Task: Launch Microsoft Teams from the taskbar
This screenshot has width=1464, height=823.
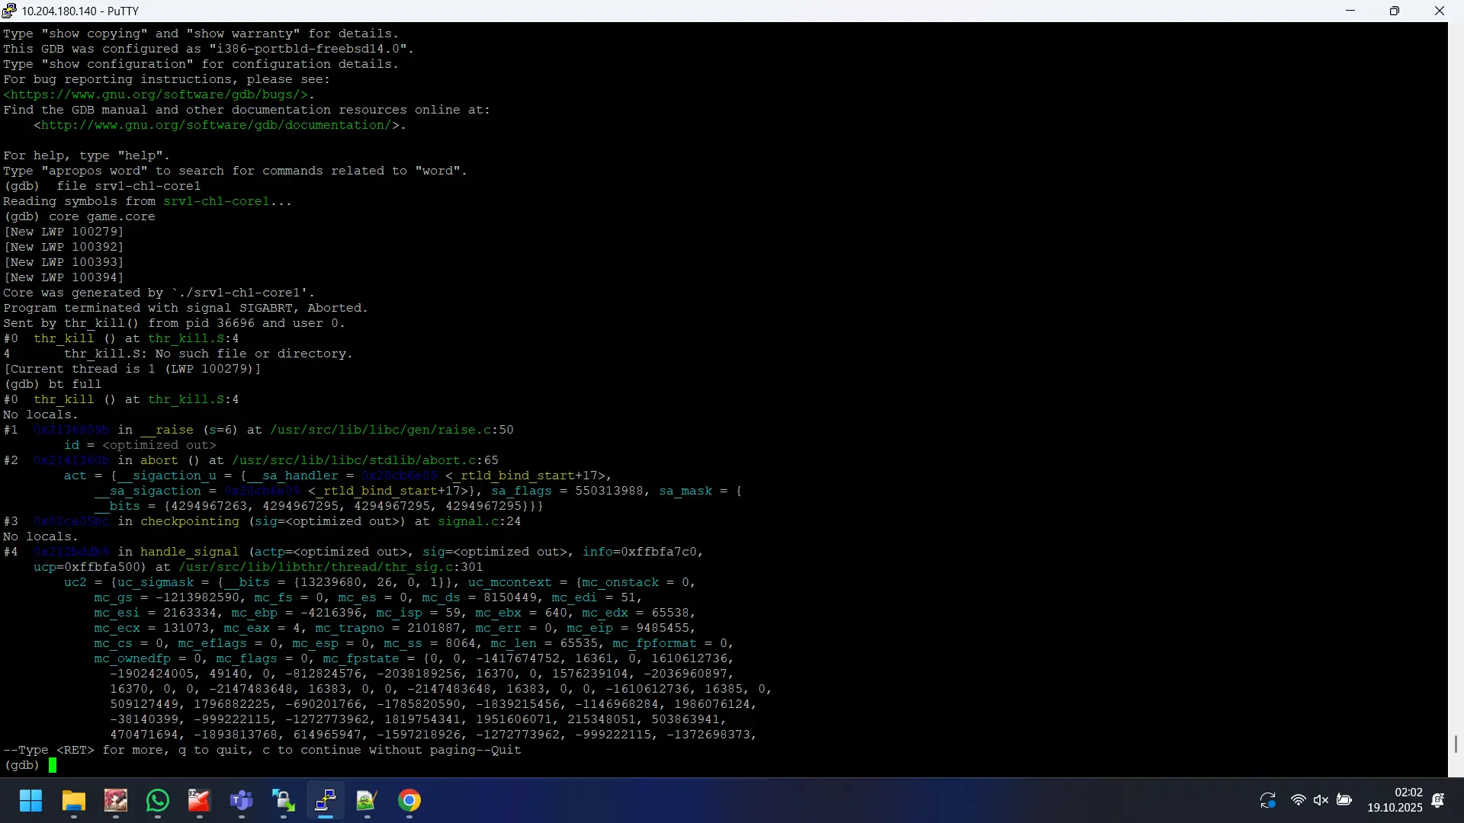Action: (x=241, y=801)
